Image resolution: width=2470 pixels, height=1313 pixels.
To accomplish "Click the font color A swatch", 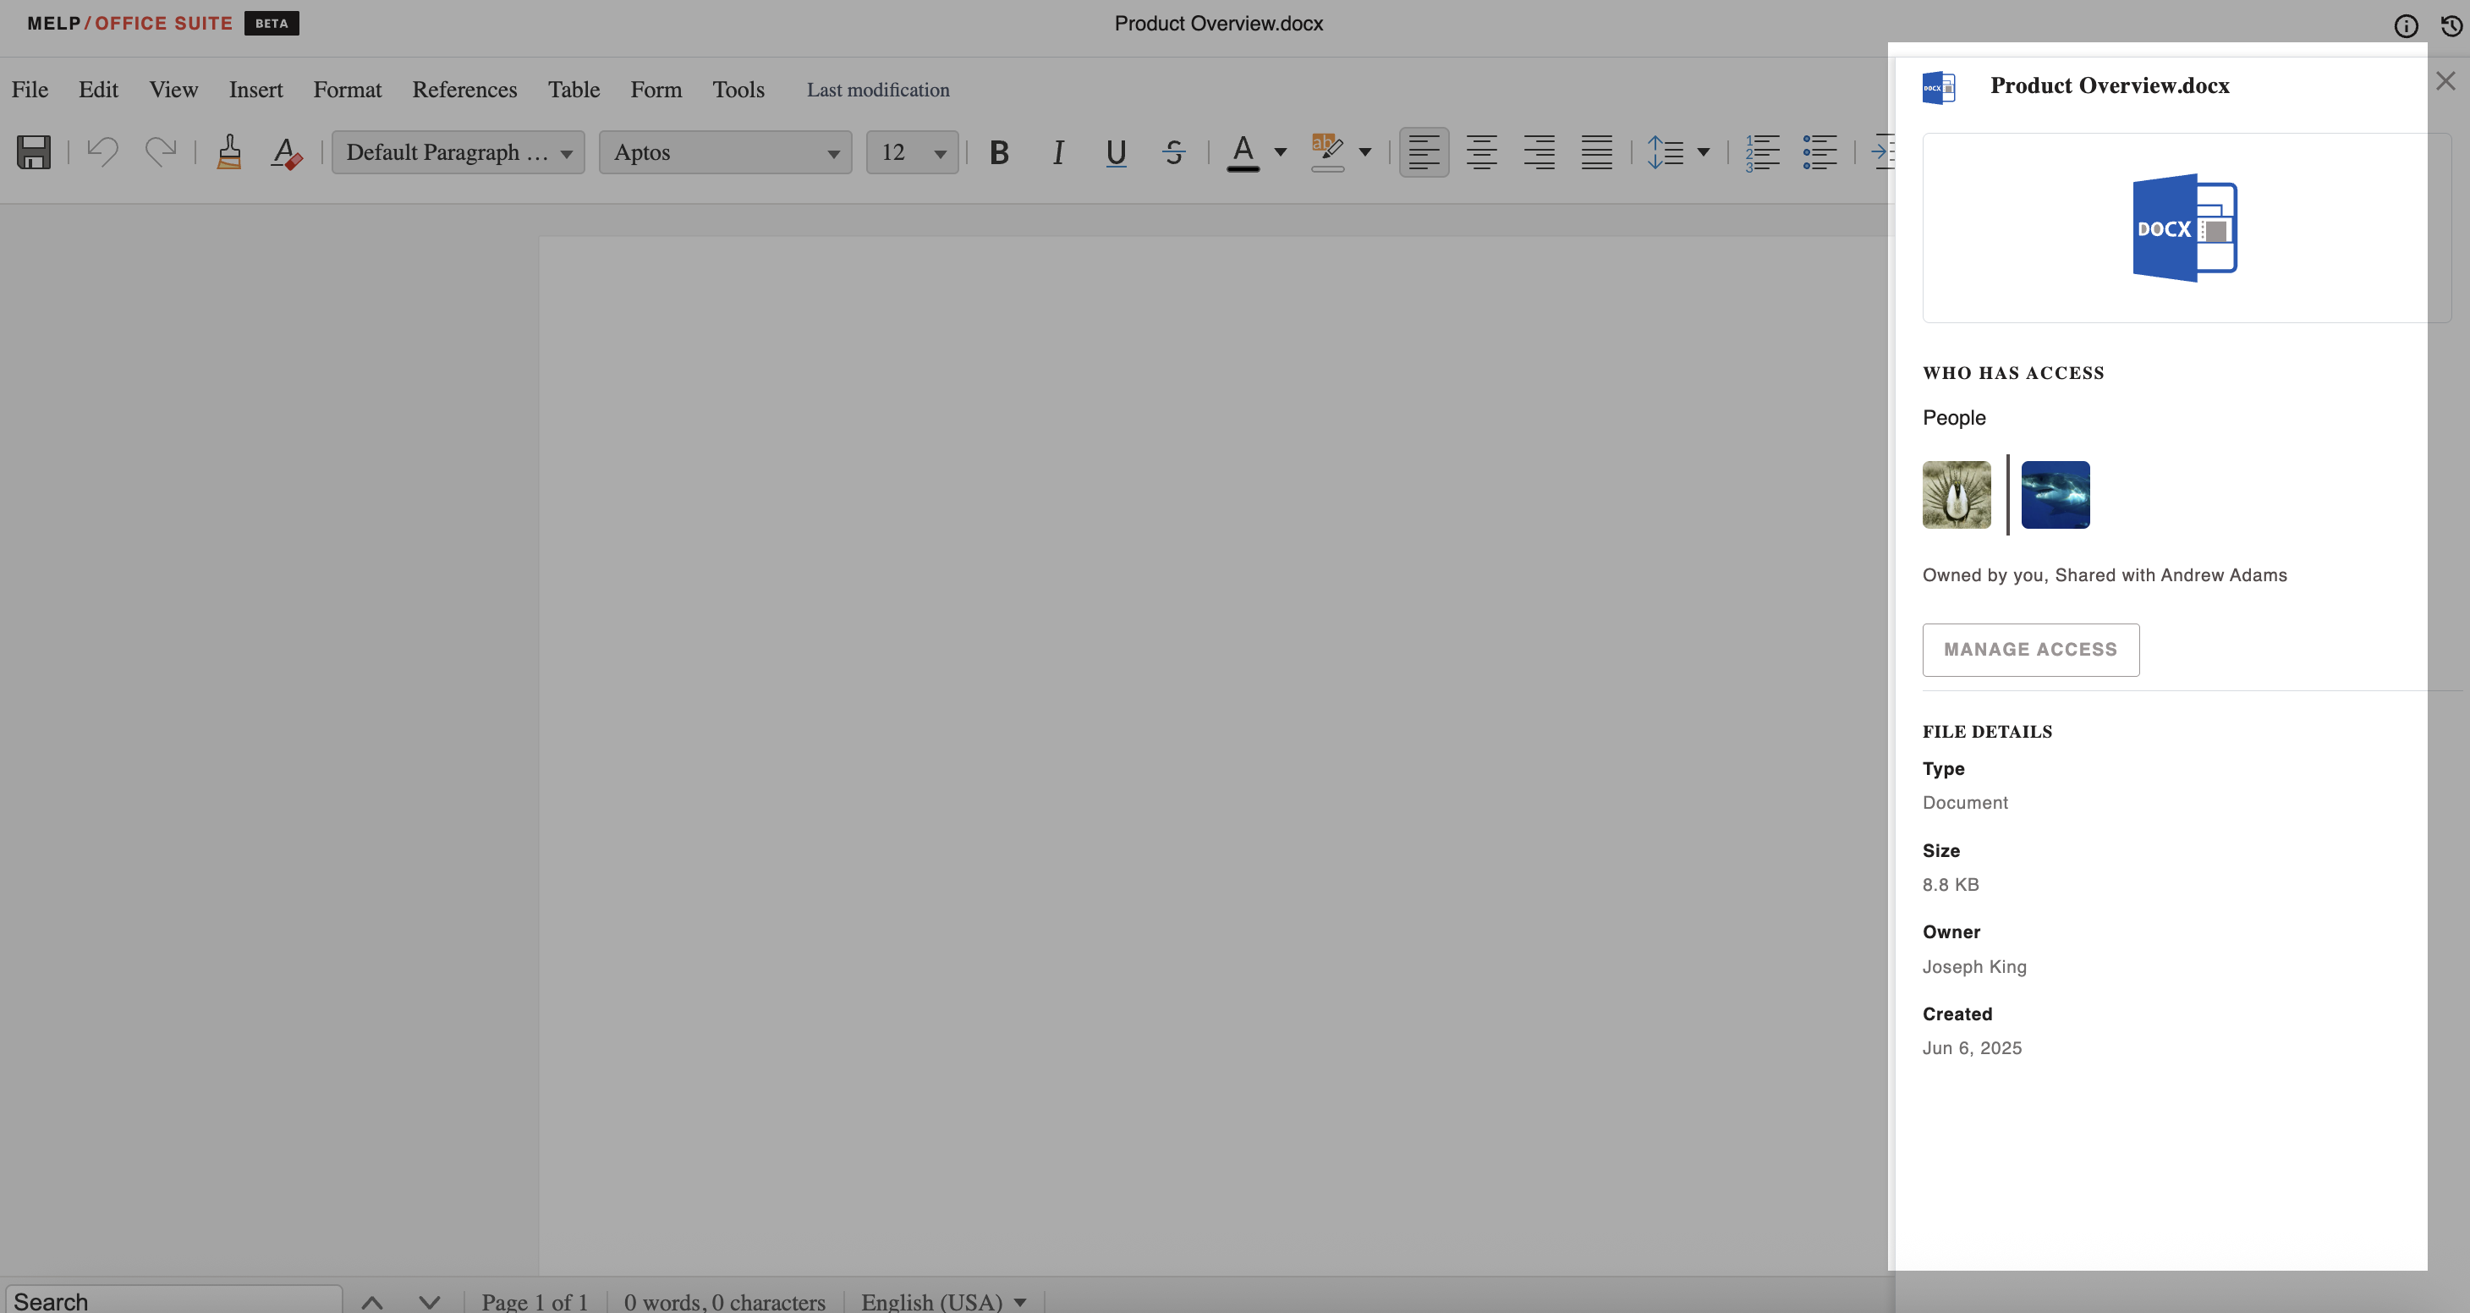I will click(1243, 151).
